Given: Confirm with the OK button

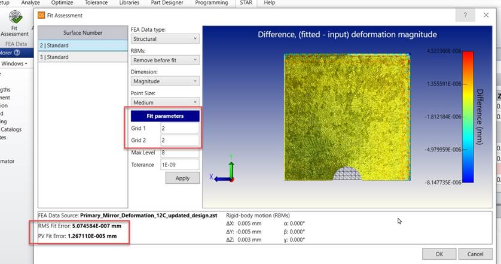Looking at the screenshot, I should pos(439,254).
